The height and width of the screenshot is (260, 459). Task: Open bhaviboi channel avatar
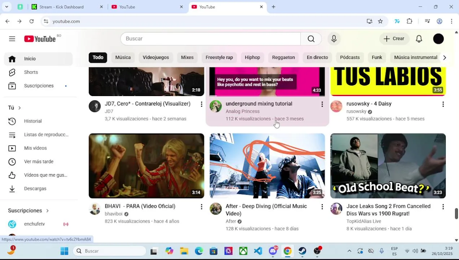(x=95, y=209)
